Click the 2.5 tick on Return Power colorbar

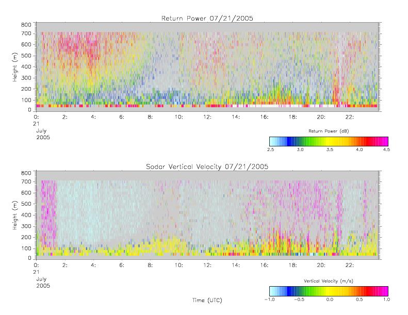click(270, 150)
